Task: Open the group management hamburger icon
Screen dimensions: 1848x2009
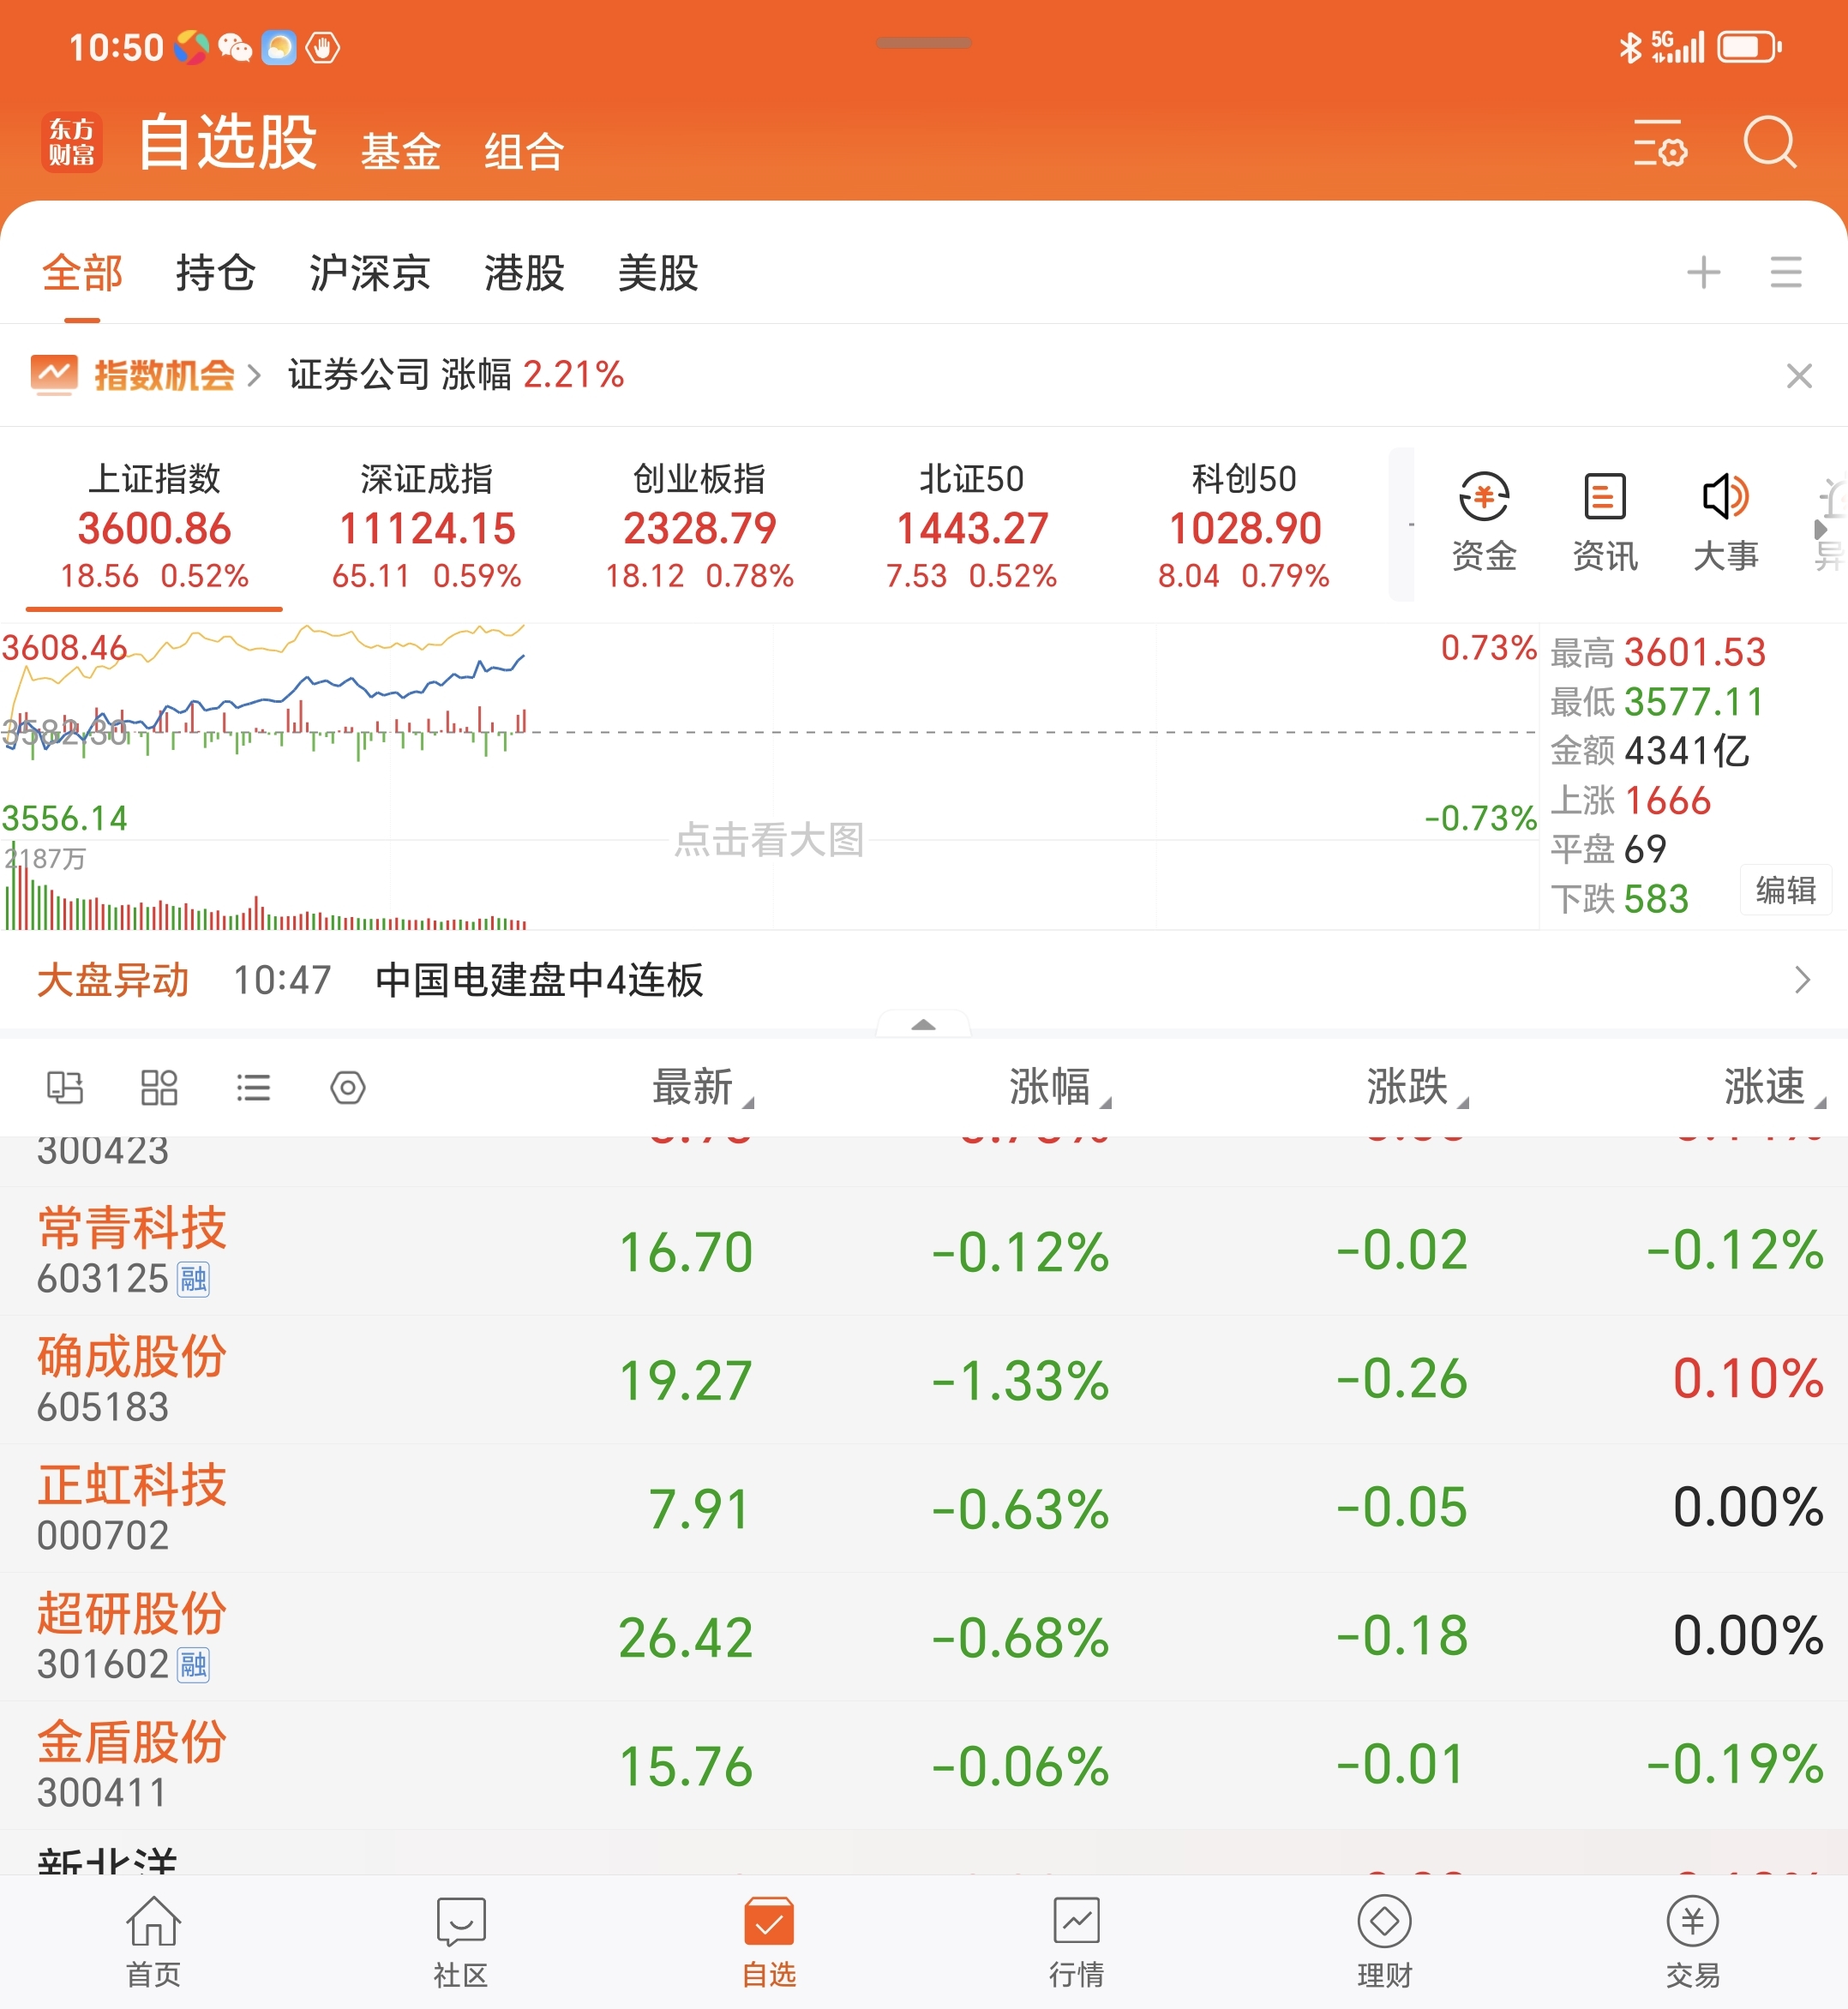Action: pyautogui.click(x=1785, y=272)
